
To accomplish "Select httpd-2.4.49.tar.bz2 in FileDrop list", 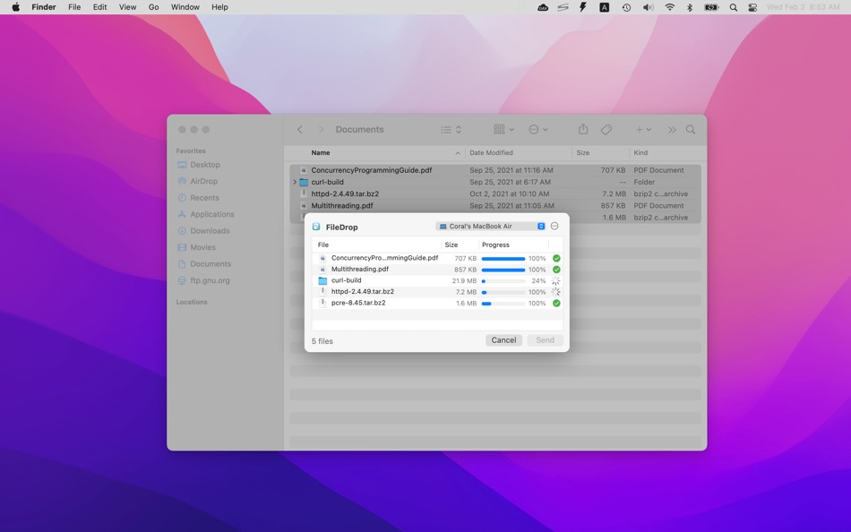I will [x=437, y=292].
